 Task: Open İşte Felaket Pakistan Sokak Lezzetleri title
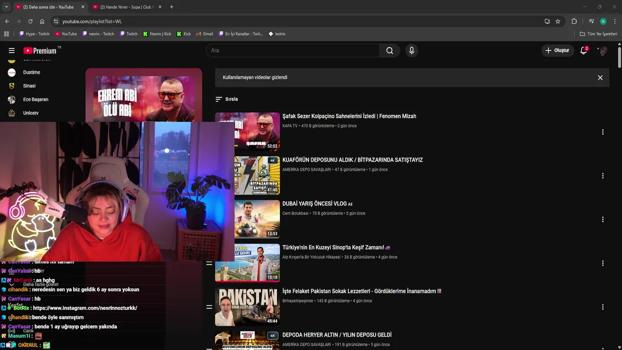click(362, 291)
